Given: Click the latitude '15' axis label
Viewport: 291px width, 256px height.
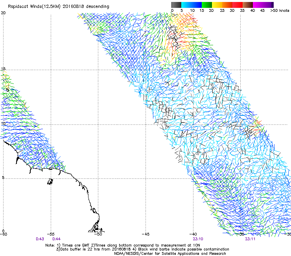Looking at the screenshot, I should tap(3, 69).
